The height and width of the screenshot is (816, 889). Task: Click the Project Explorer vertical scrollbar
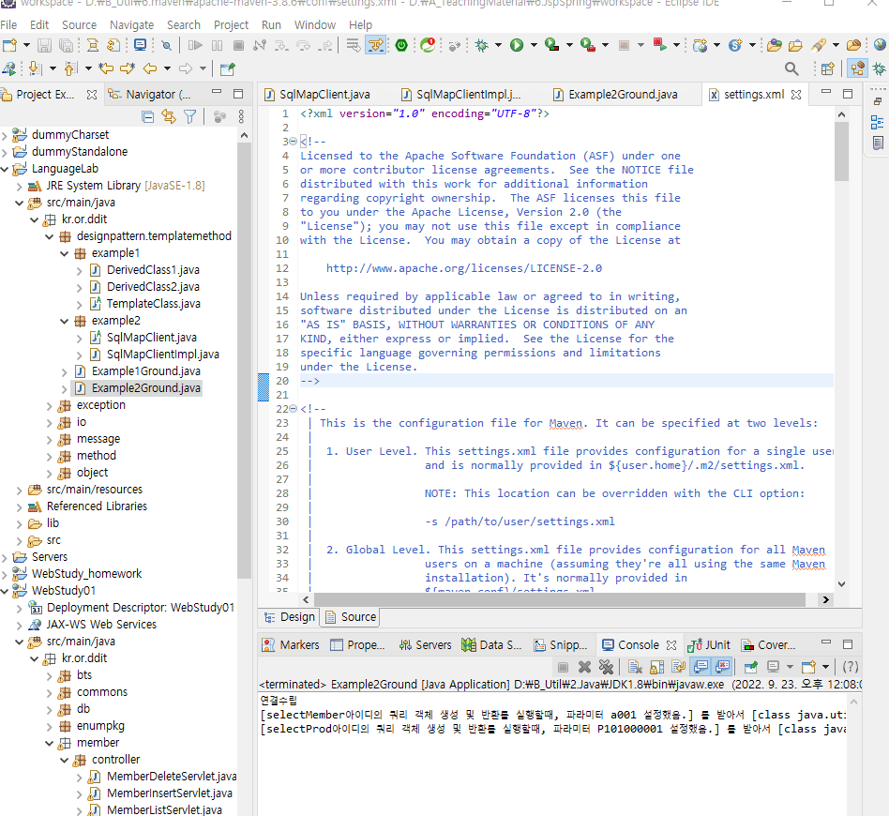[244, 361]
